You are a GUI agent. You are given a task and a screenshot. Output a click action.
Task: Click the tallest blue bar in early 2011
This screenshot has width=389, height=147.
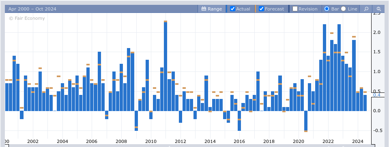(x=165, y=67)
